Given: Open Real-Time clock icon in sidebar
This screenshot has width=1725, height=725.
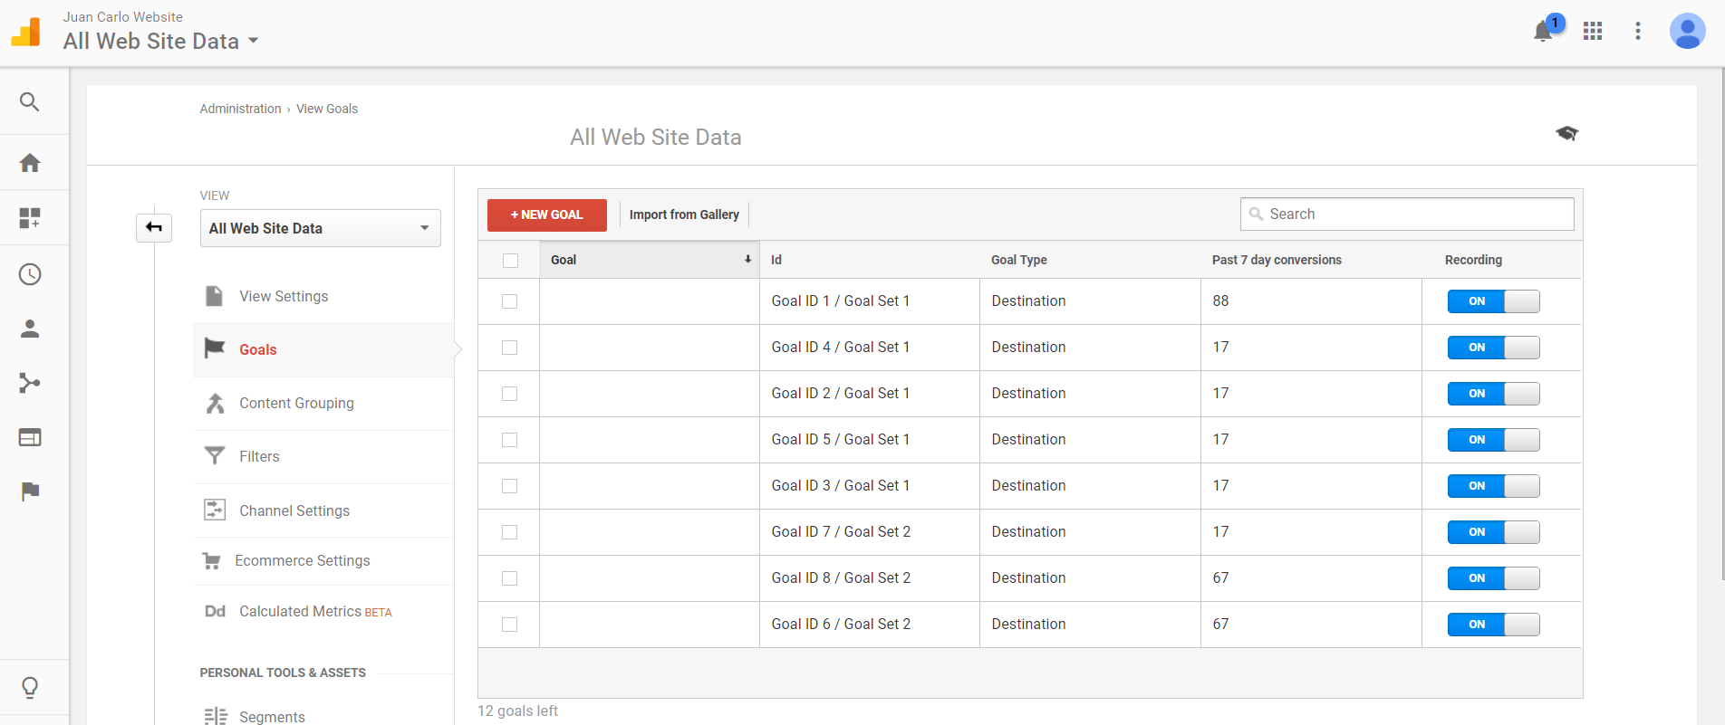Looking at the screenshot, I should click(x=30, y=274).
